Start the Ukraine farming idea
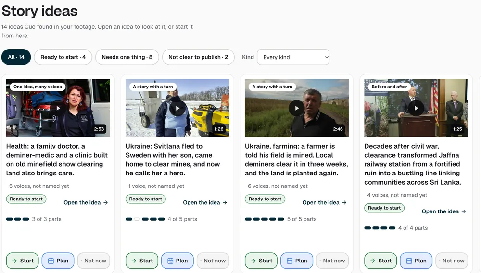Image resolution: width=481 pixels, height=273 pixels. pos(261,261)
